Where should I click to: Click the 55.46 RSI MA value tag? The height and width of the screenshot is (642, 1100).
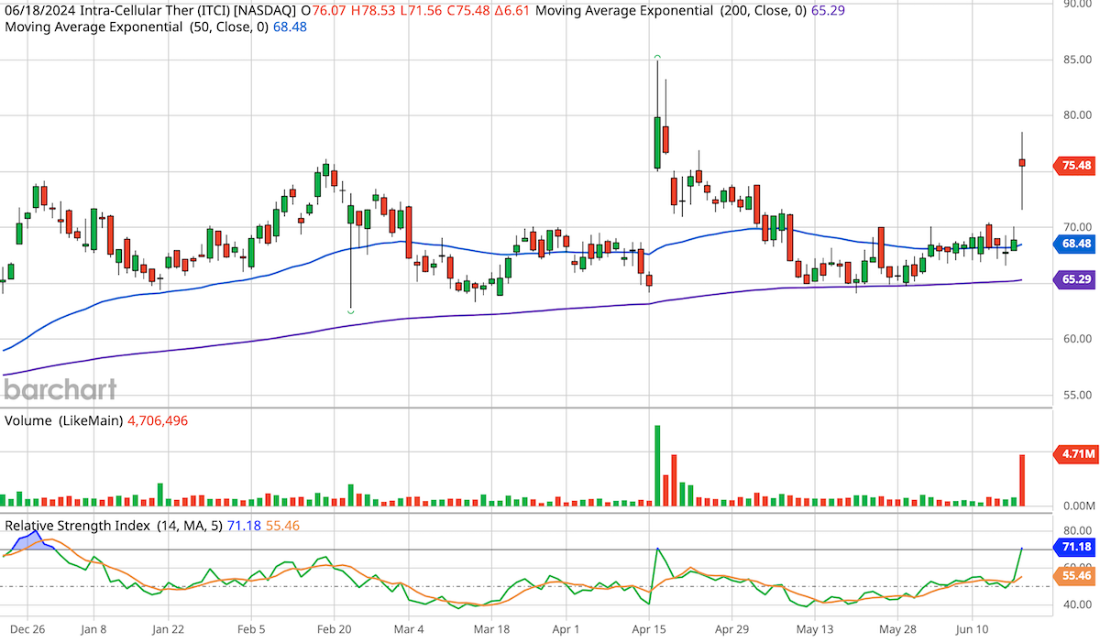(x=1074, y=577)
